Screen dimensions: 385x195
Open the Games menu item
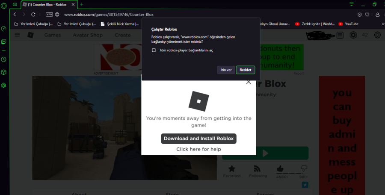coord(53,35)
